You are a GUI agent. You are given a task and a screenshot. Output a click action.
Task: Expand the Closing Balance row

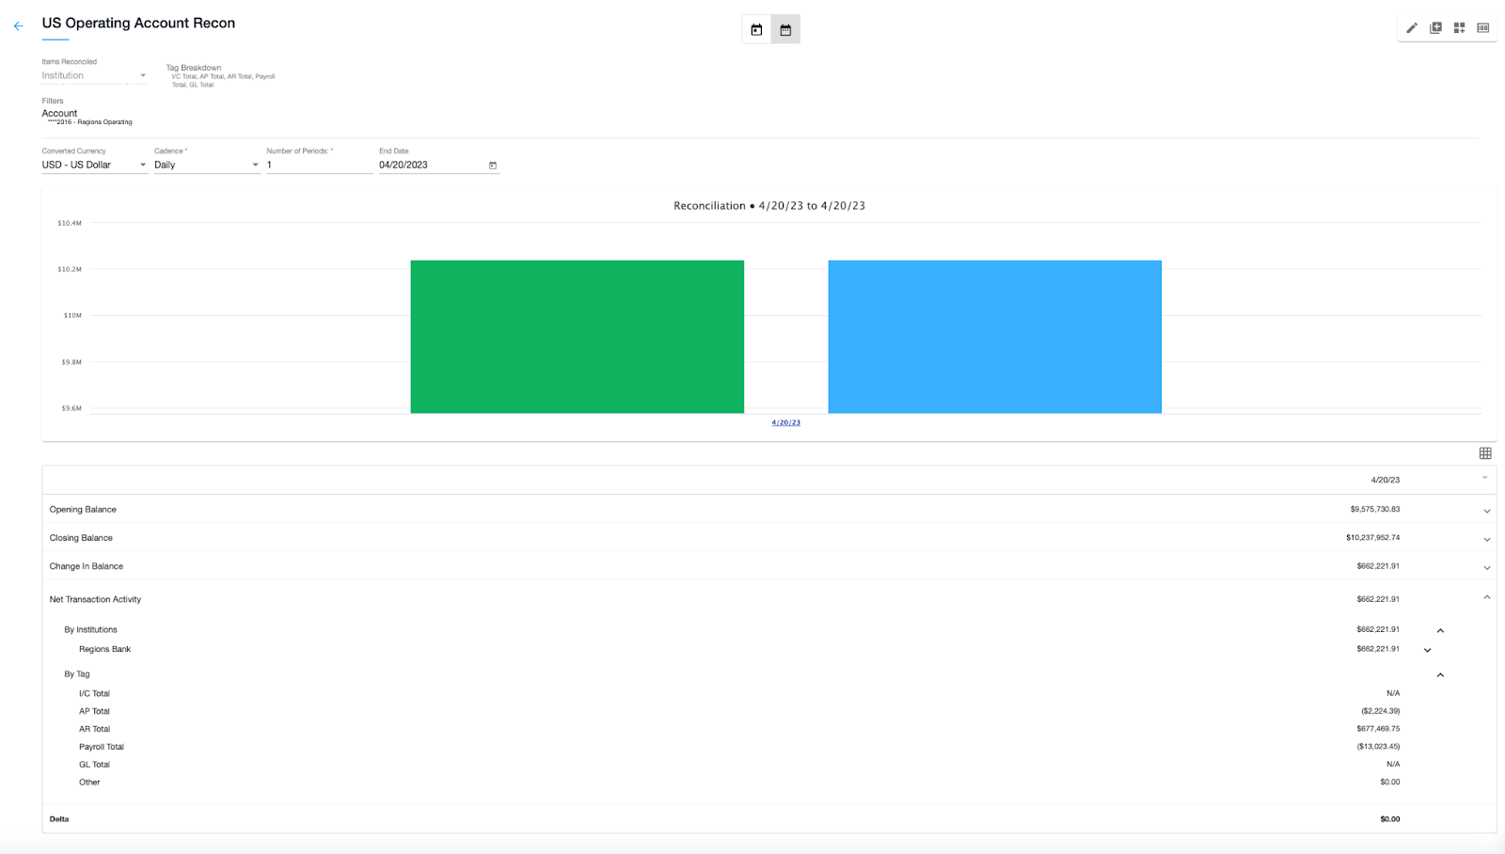point(1487,539)
